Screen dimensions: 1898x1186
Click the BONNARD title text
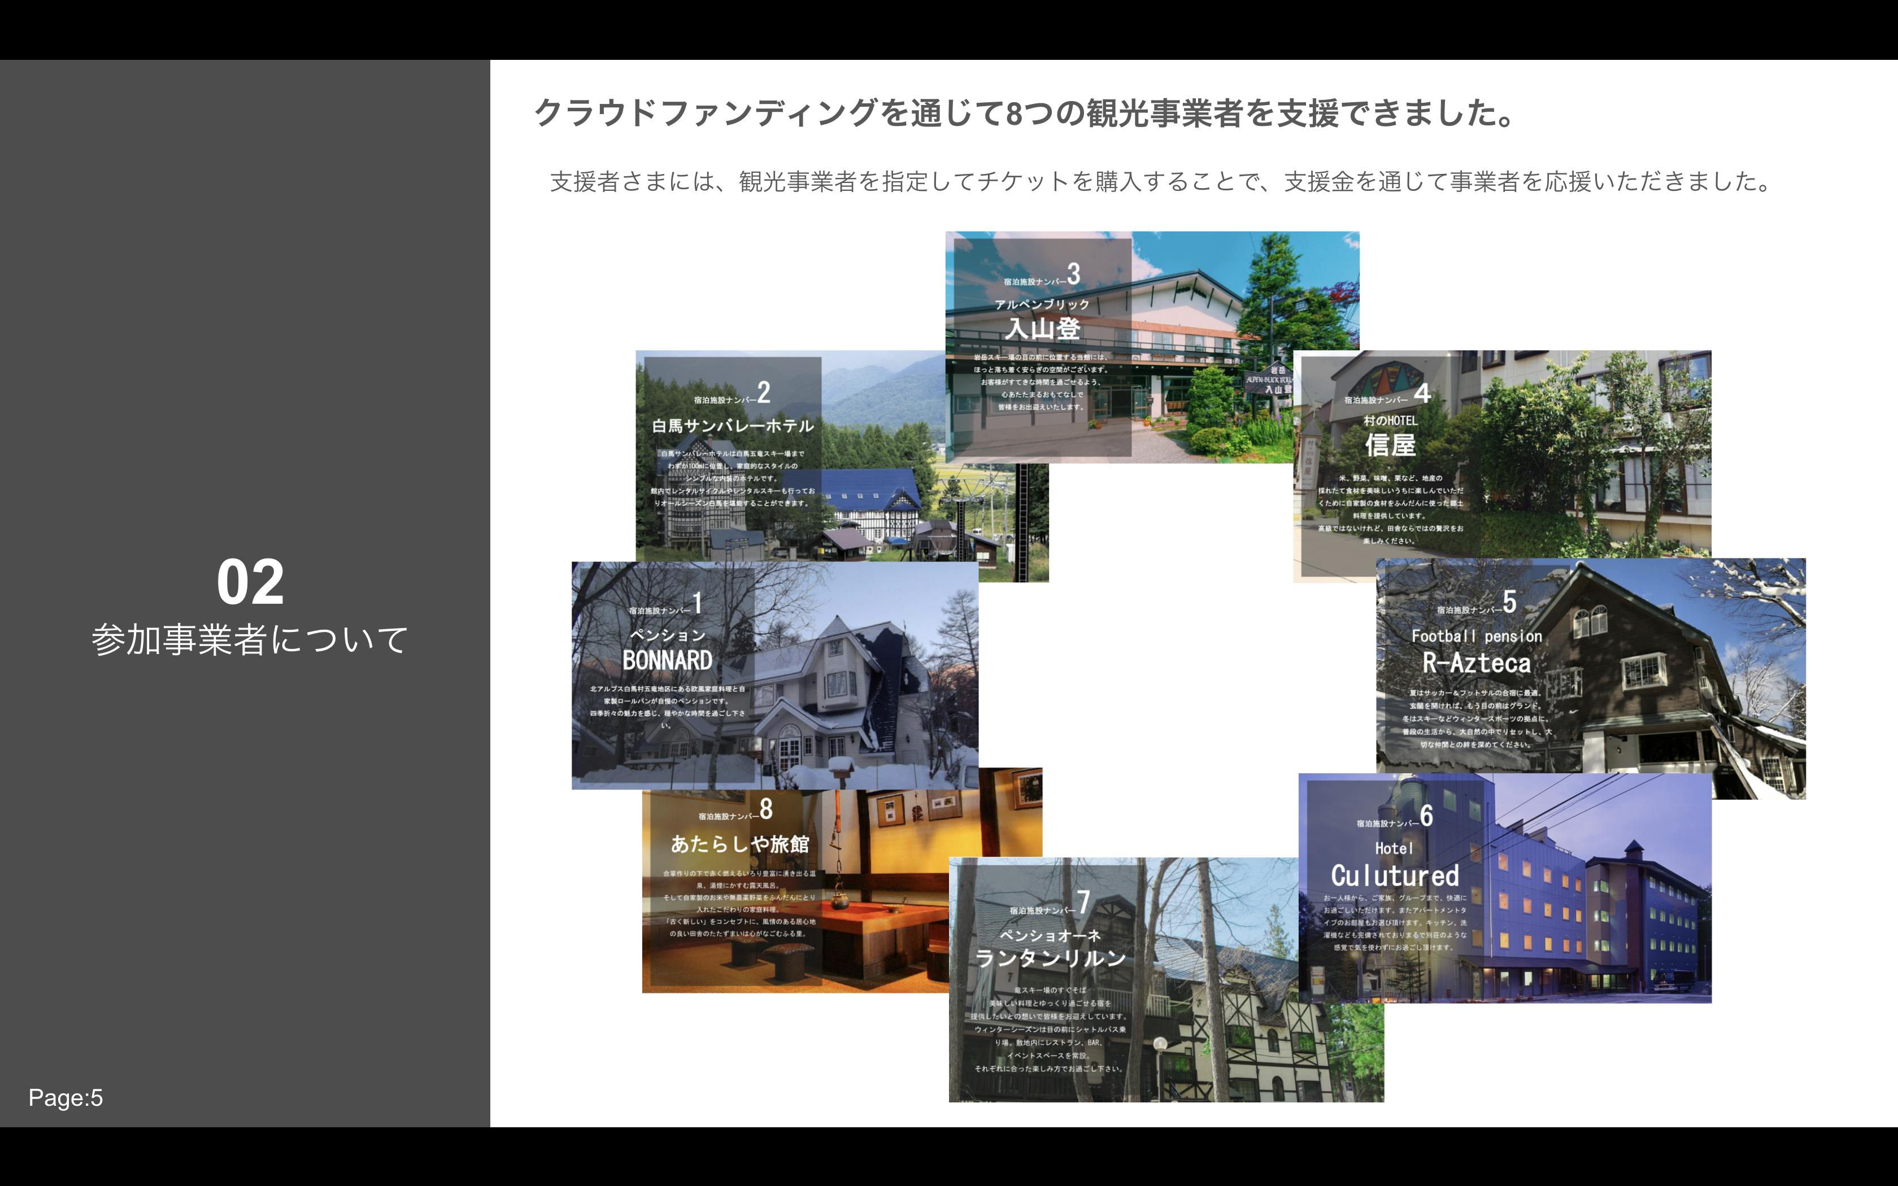point(668,660)
